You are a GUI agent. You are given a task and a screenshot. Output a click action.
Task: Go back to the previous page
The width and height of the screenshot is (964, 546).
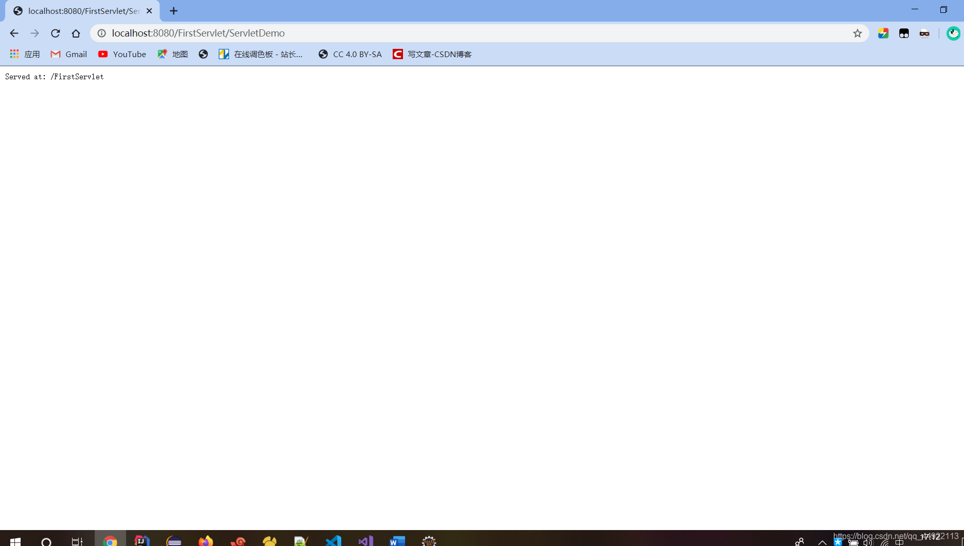14,33
